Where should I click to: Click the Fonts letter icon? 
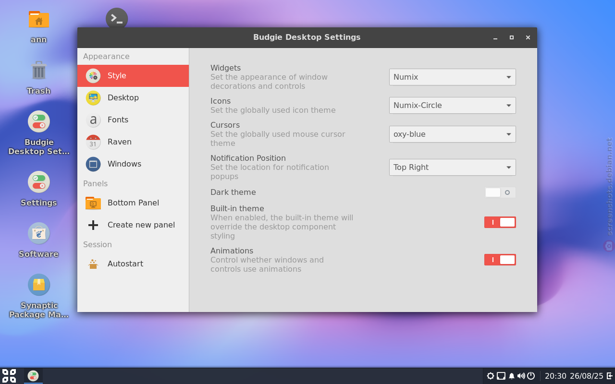point(93,120)
